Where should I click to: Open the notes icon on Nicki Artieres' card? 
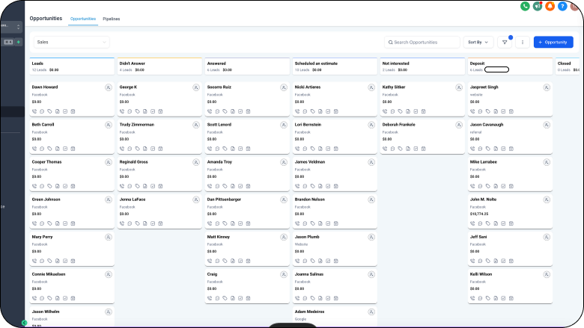(x=319, y=111)
